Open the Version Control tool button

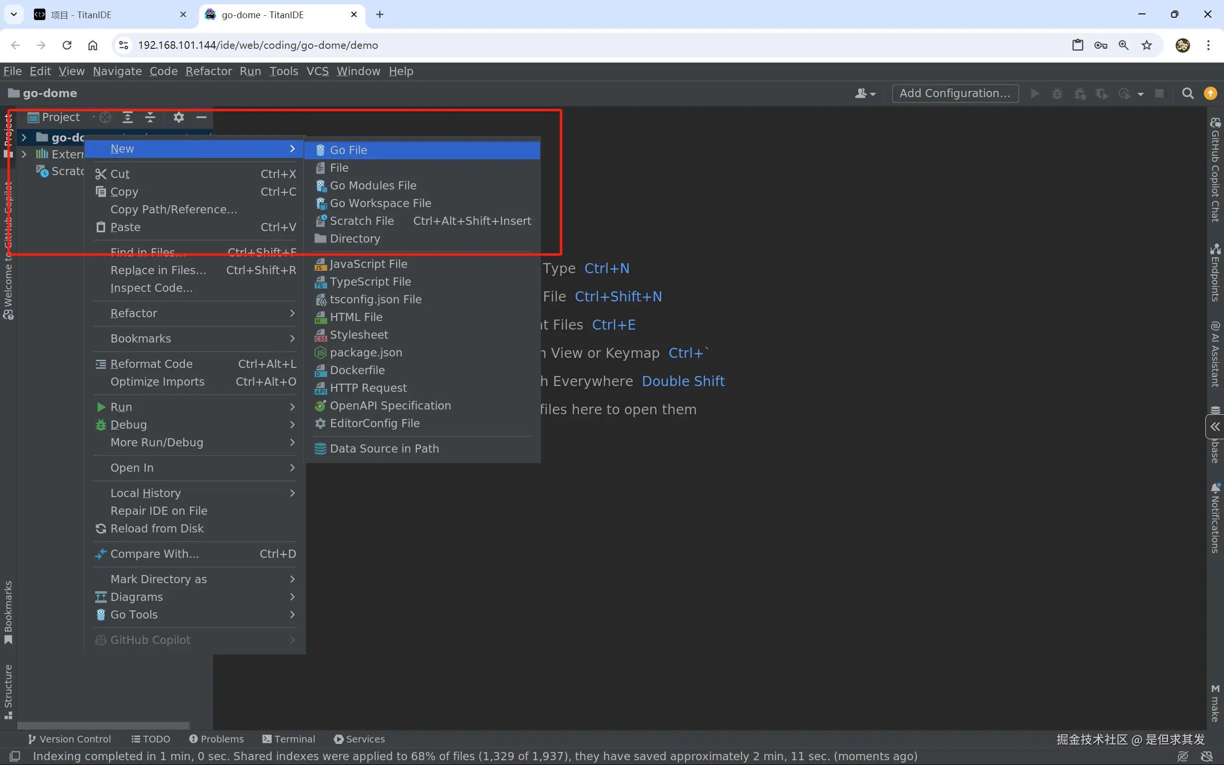(69, 739)
